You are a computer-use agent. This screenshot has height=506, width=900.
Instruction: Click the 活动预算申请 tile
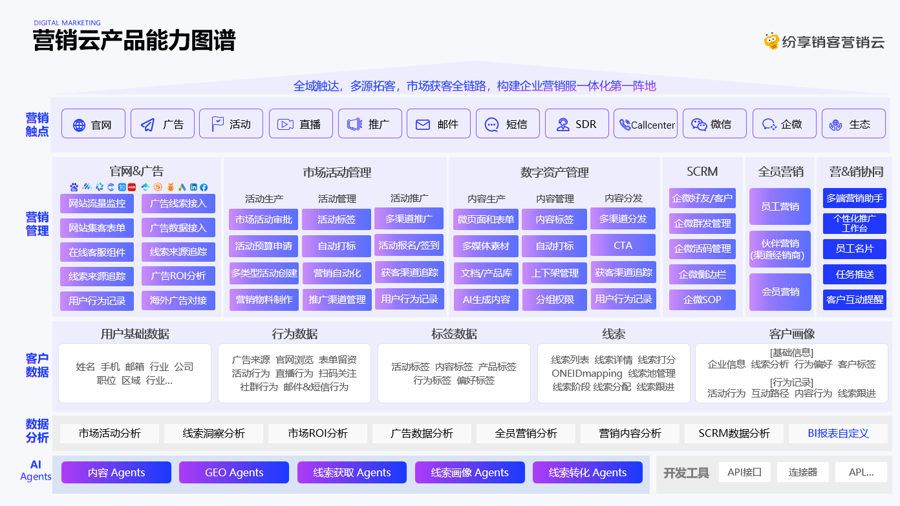pyautogui.click(x=263, y=246)
